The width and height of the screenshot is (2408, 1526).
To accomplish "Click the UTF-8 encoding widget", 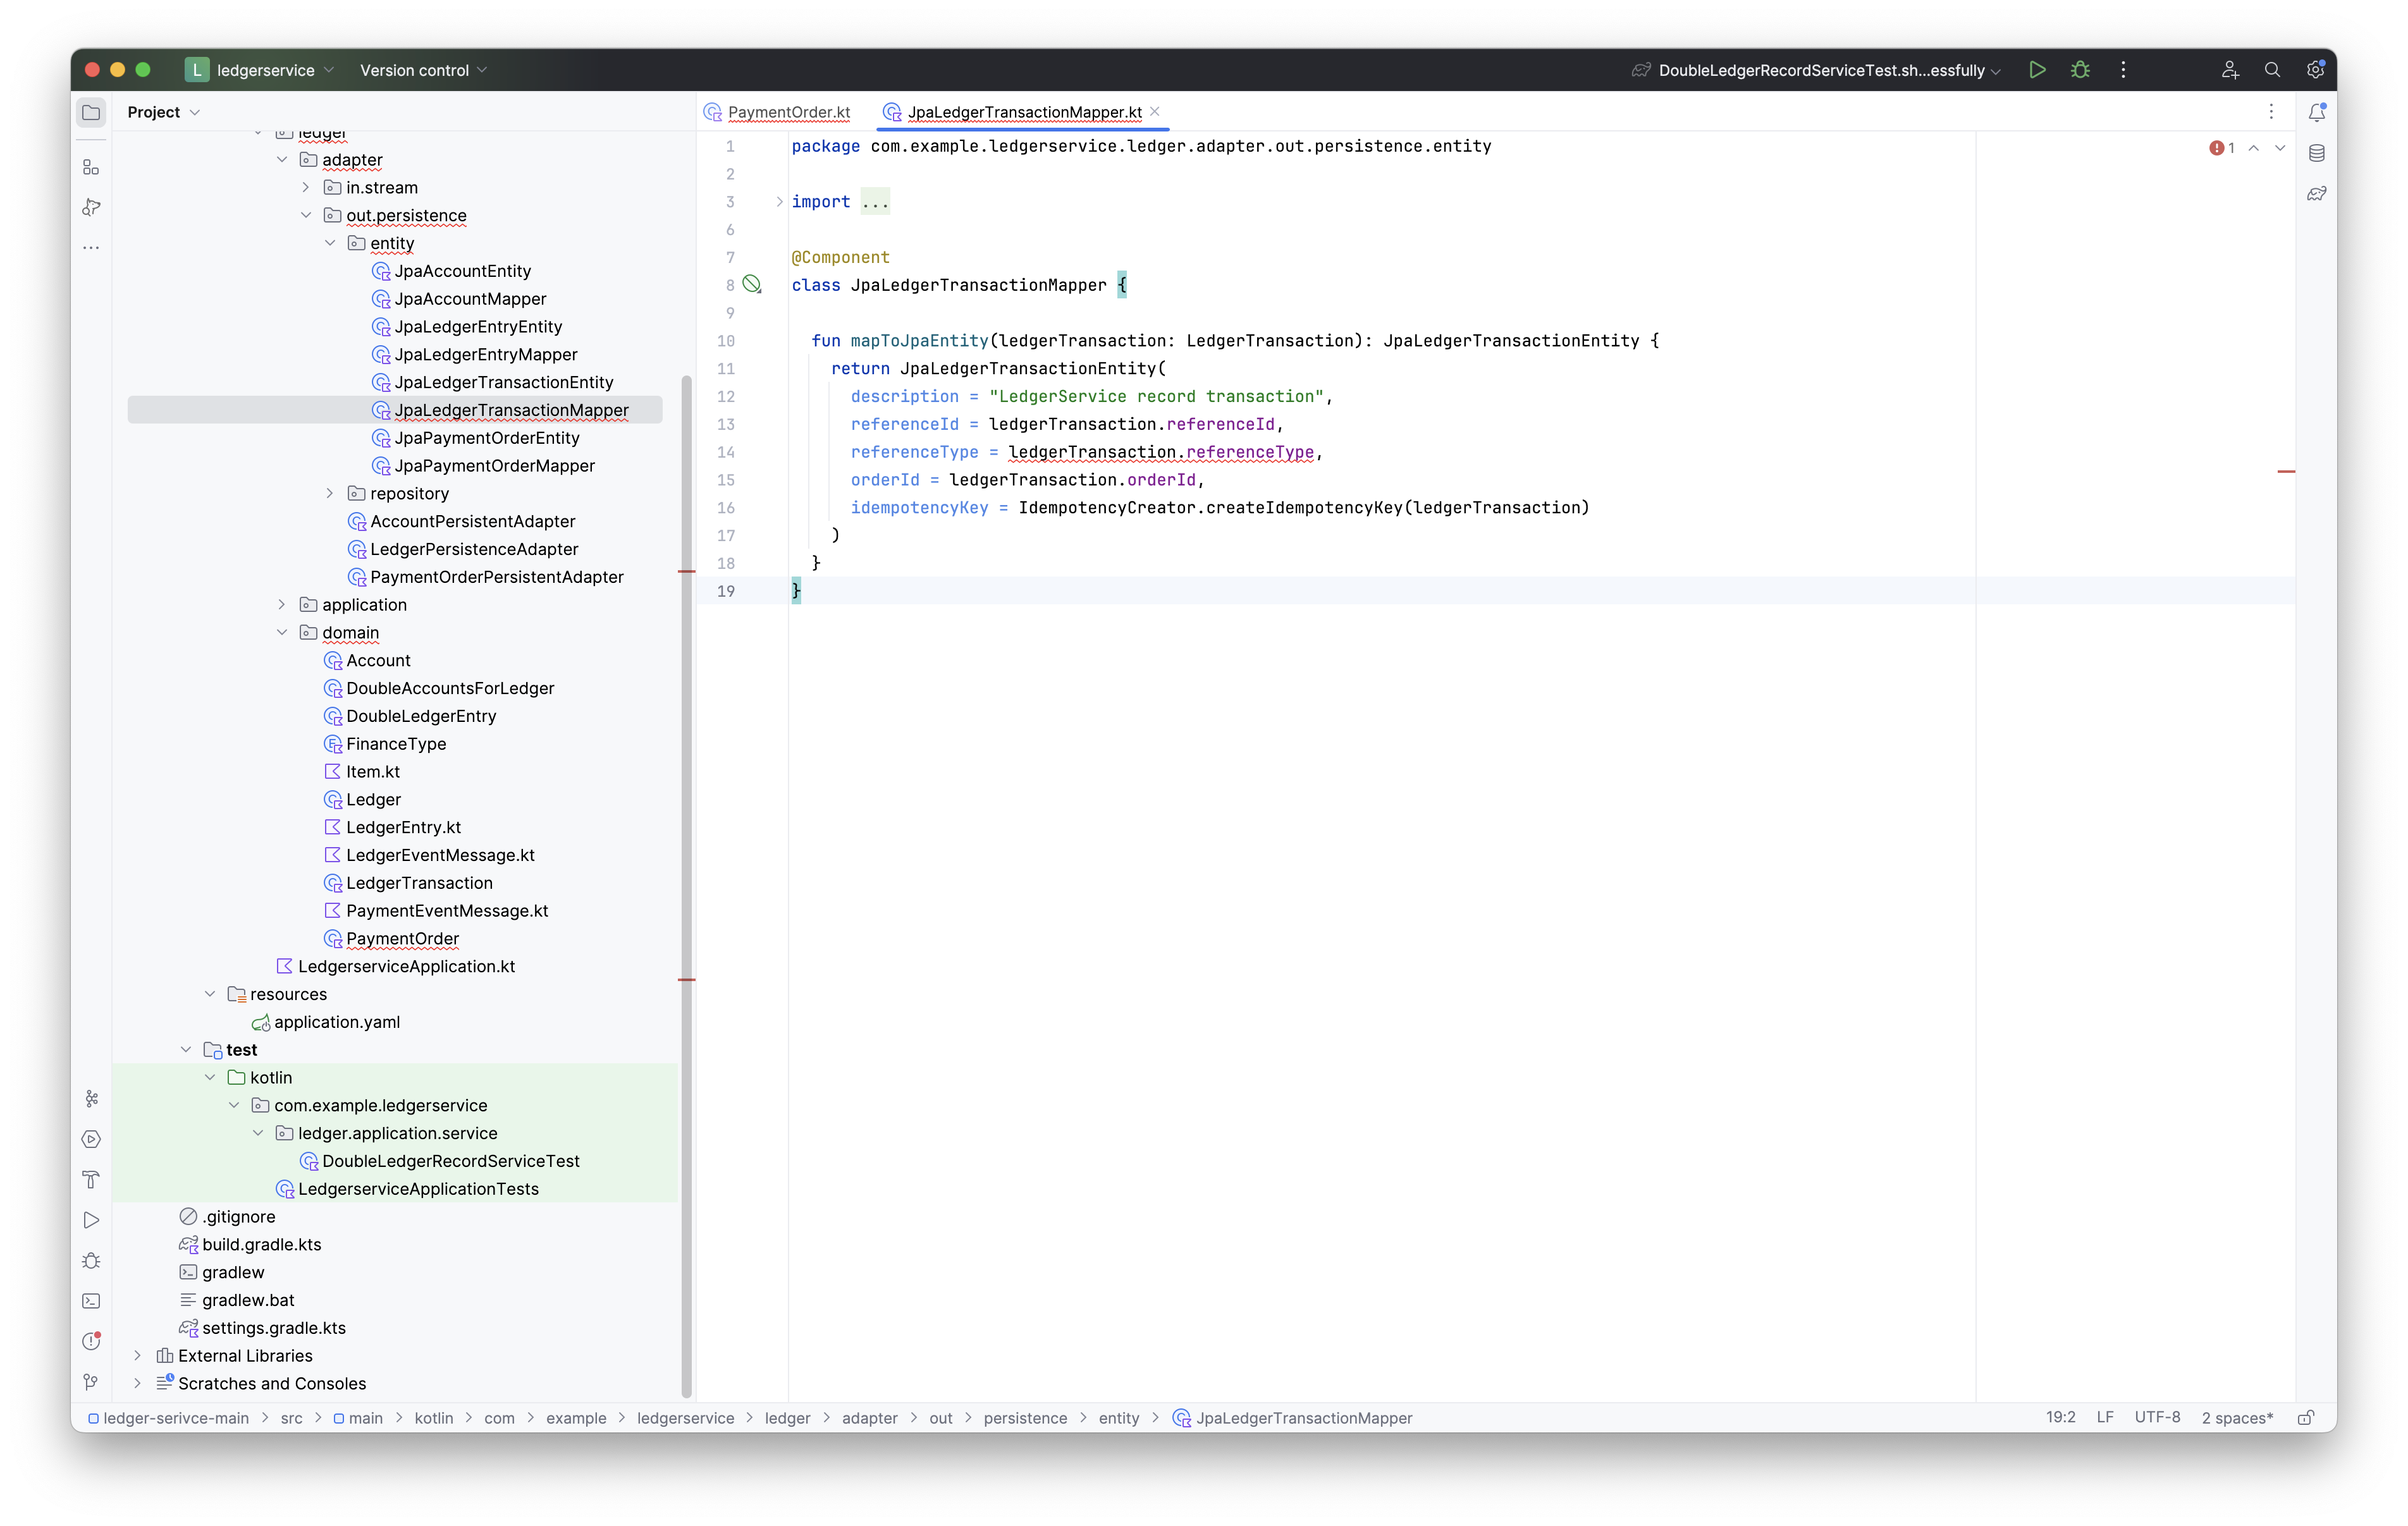I will click(2157, 1417).
